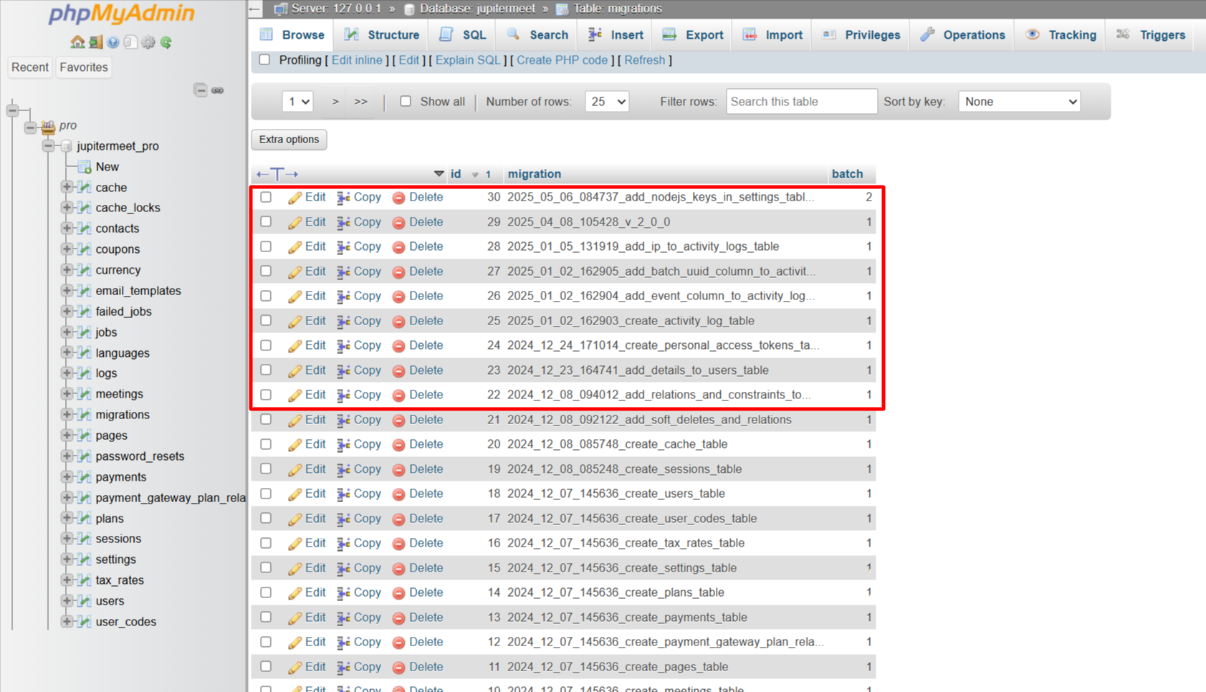Select the users table in sidebar tree
Viewport: 1206px width, 692px height.
click(x=110, y=601)
